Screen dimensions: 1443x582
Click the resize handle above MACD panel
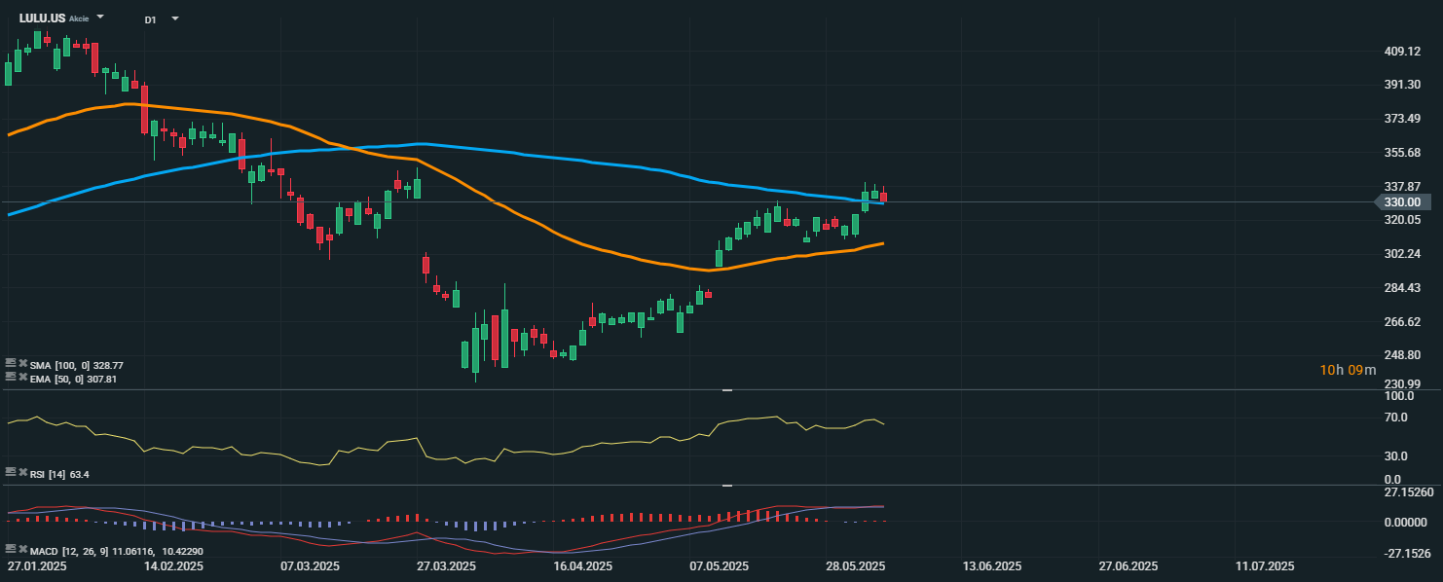726,486
